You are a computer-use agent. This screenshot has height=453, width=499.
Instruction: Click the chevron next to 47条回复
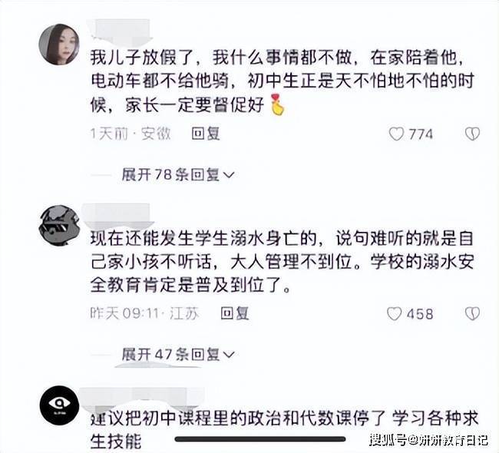(x=229, y=355)
